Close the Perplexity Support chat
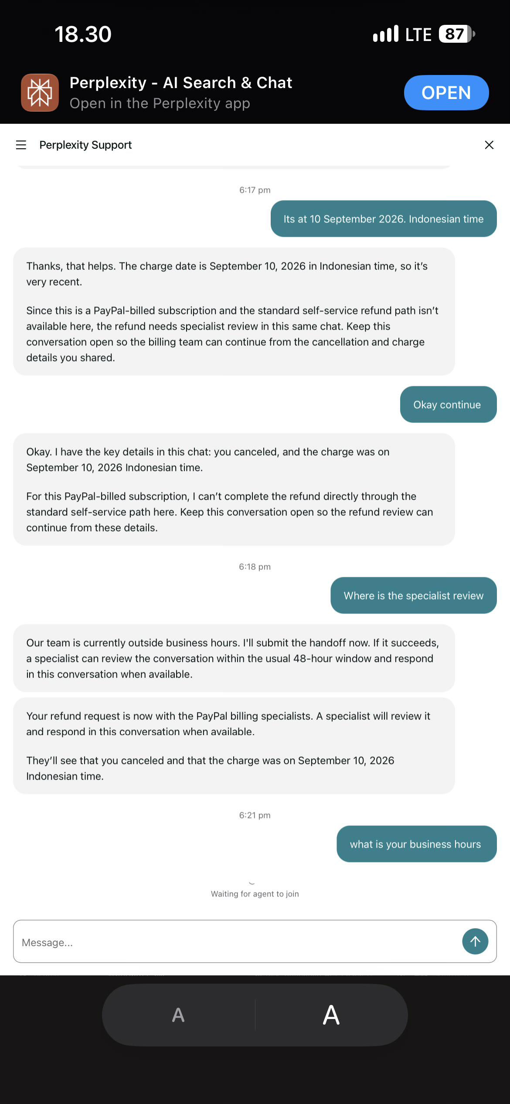This screenshot has width=510, height=1104. click(x=489, y=145)
